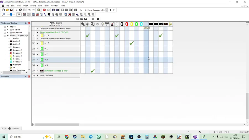
Task: Select the black Counter 2 column header
Action: [122, 24]
